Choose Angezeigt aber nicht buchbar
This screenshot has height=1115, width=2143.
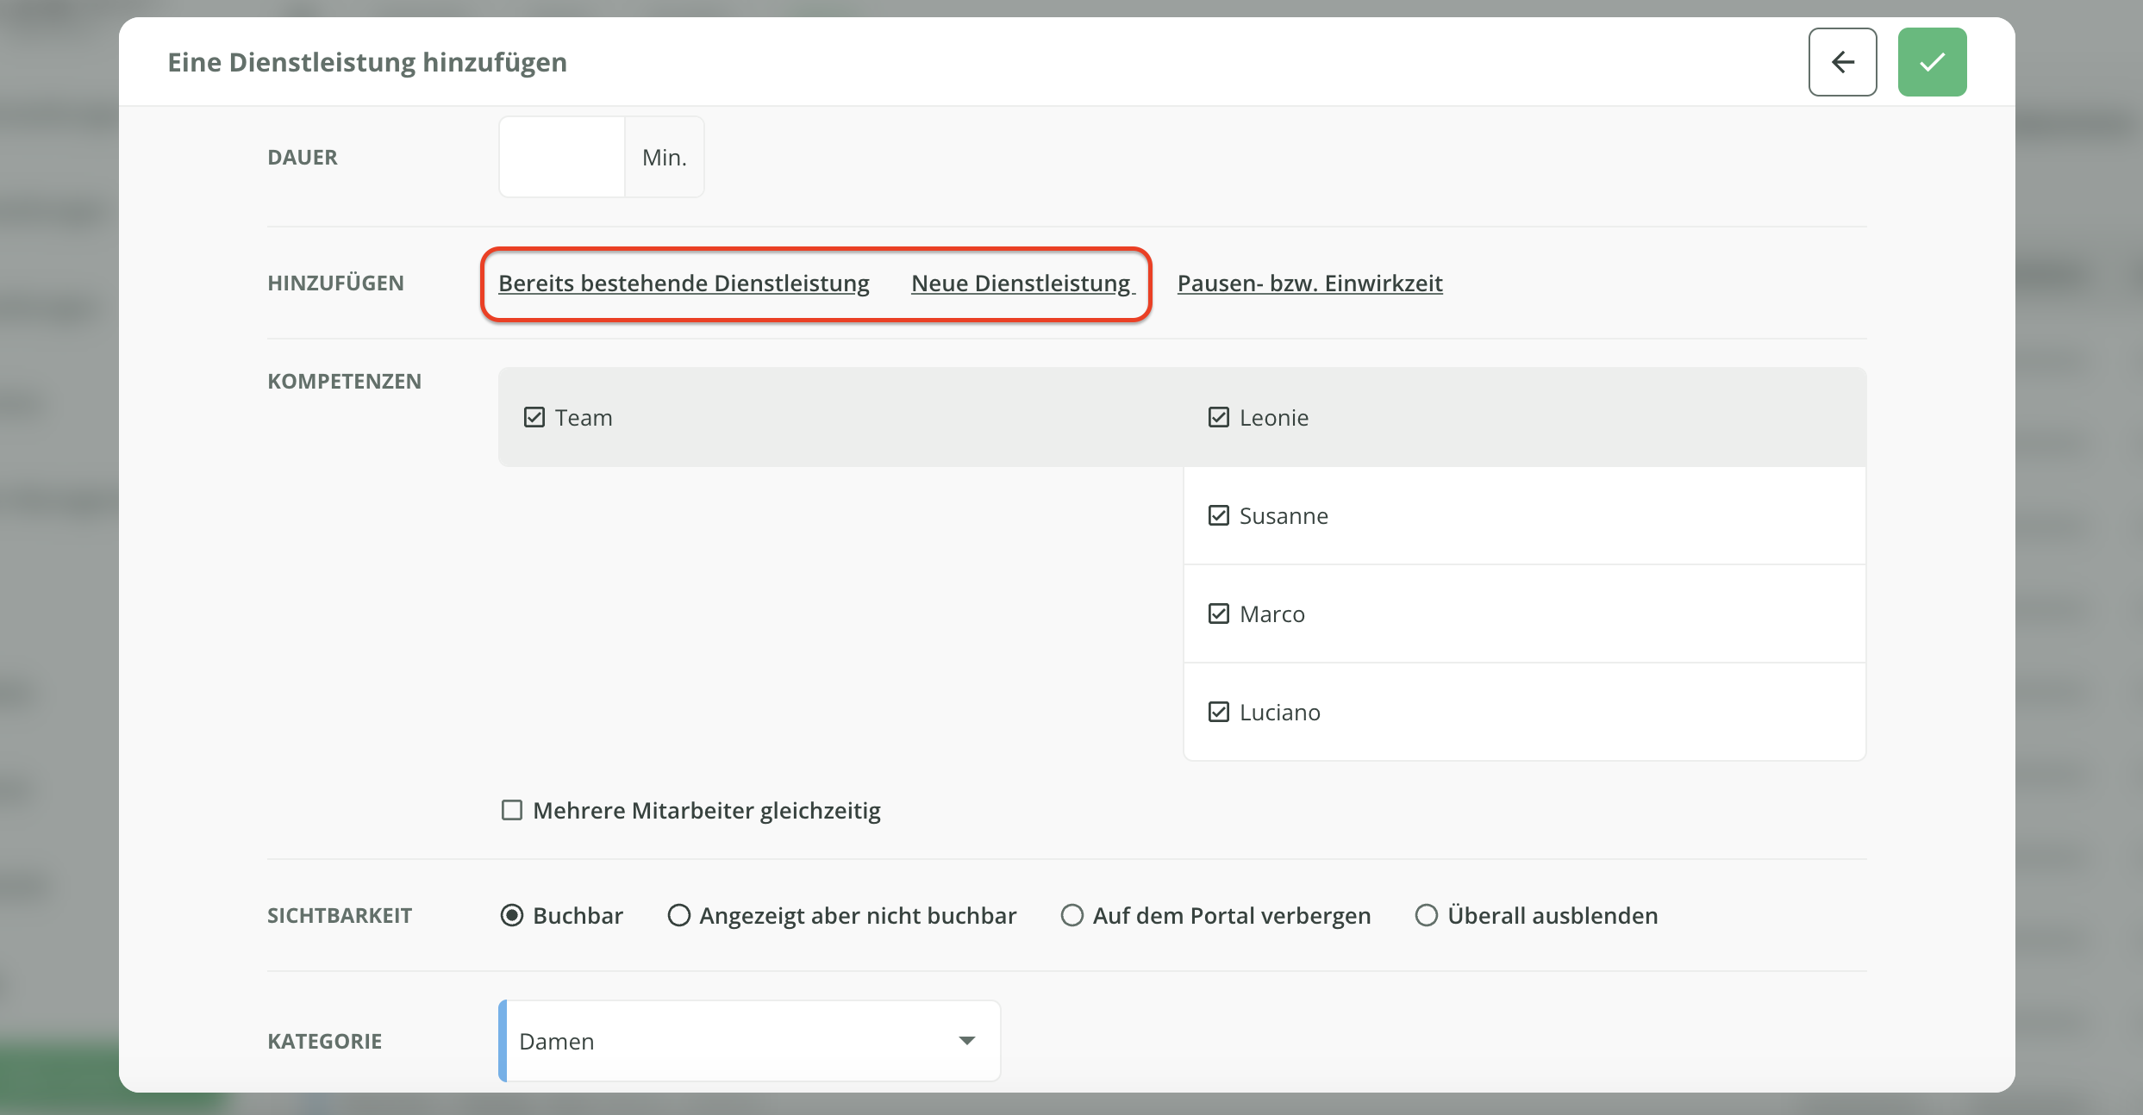[679, 916]
